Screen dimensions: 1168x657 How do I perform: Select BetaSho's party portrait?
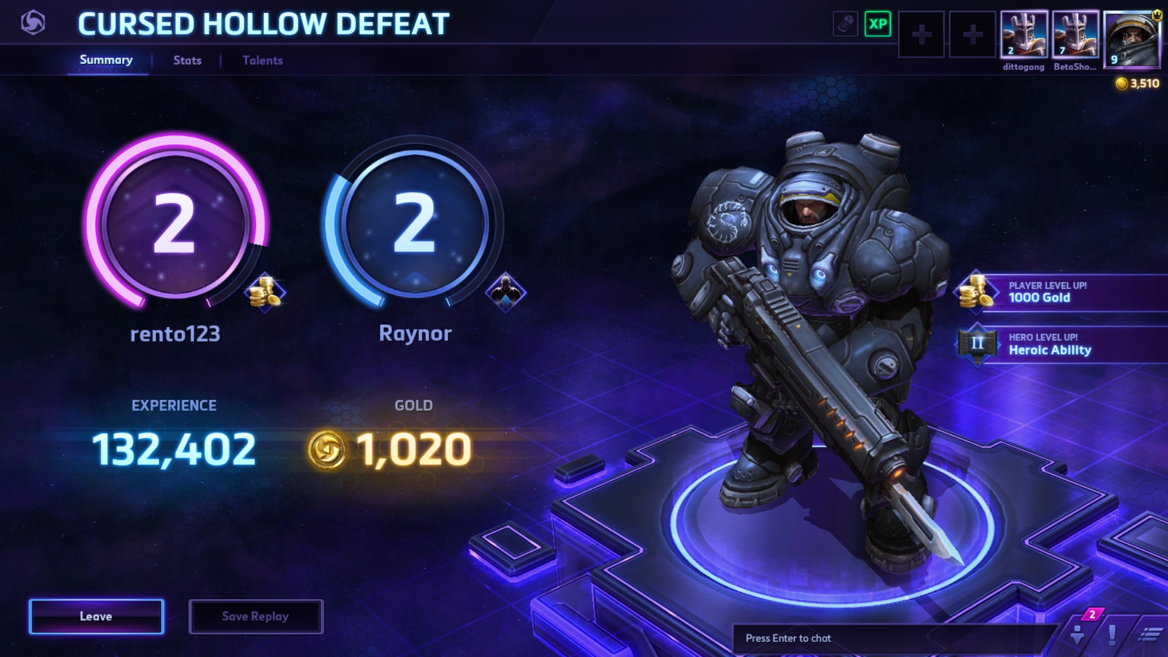[x=1075, y=34]
